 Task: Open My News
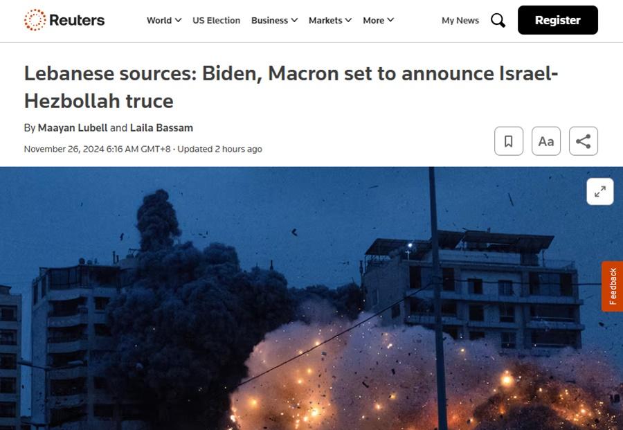coord(460,20)
